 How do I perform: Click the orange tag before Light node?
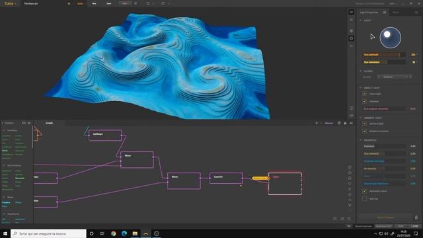point(260,178)
